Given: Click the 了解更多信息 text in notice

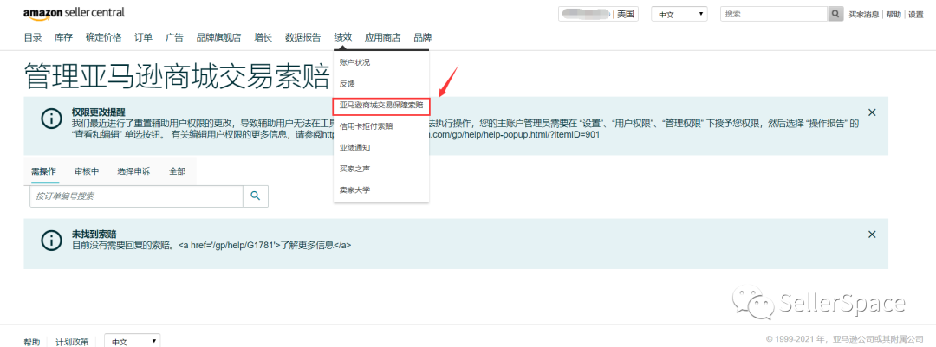Looking at the screenshot, I should click(x=306, y=245).
